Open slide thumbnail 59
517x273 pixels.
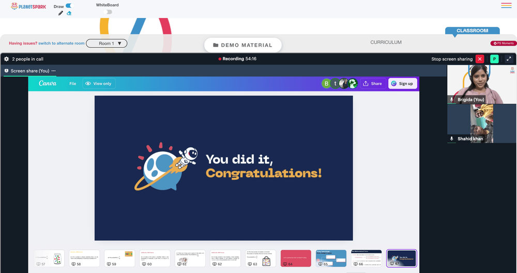point(120,258)
